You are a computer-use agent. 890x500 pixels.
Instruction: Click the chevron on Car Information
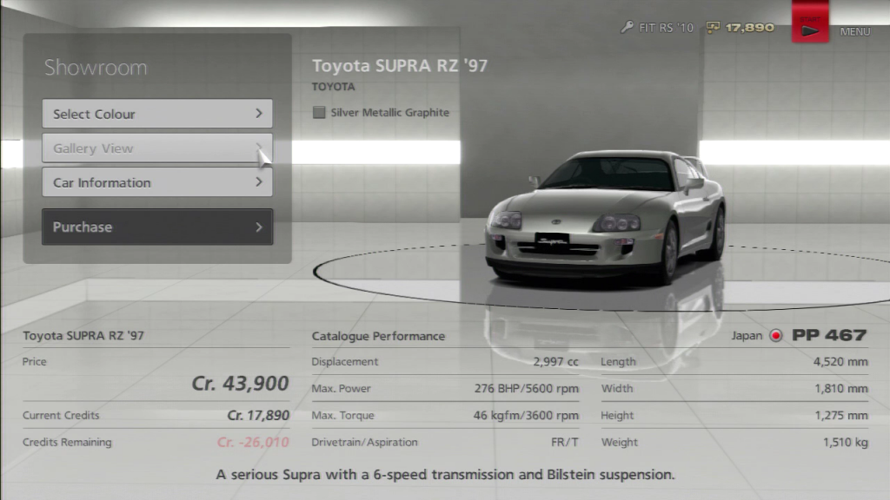point(259,182)
